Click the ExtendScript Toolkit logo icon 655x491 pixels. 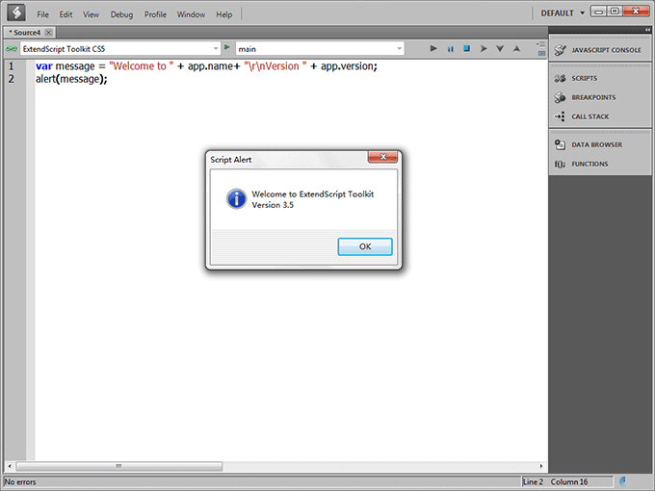coord(16,13)
